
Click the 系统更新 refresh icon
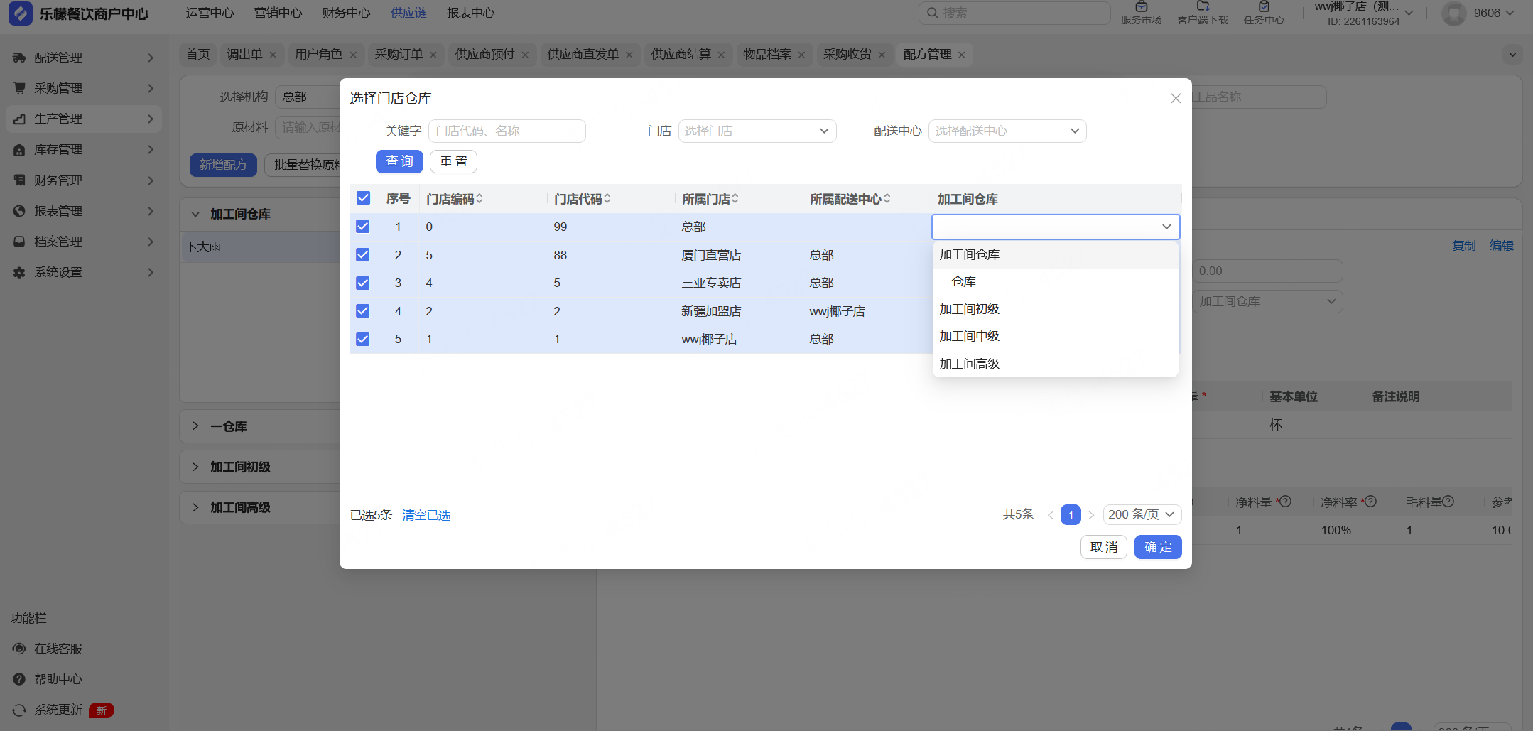[19, 710]
